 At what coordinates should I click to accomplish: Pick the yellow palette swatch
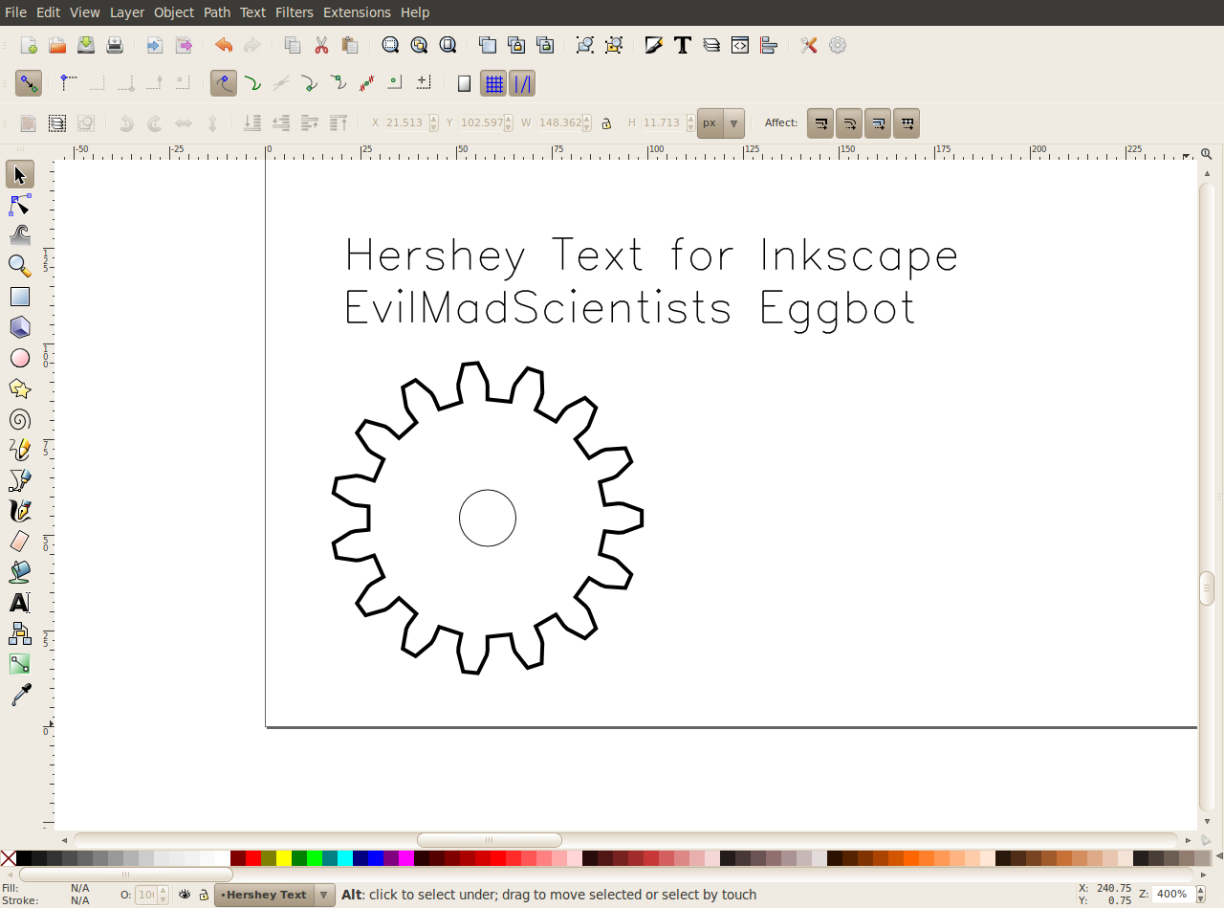pos(284,858)
